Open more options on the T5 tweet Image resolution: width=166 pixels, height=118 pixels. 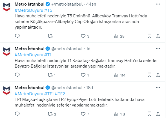tap(158, 4)
